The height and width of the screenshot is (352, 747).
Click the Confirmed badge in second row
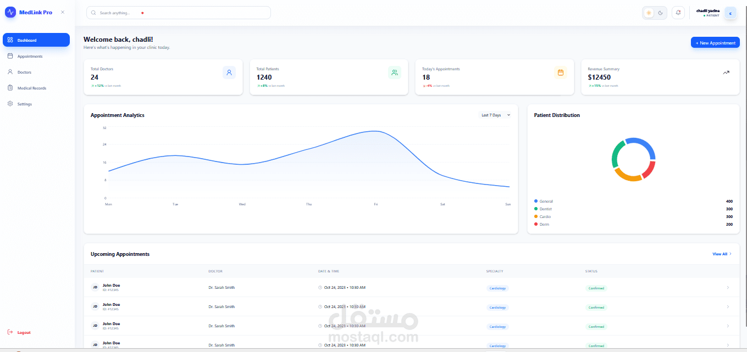pos(596,308)
